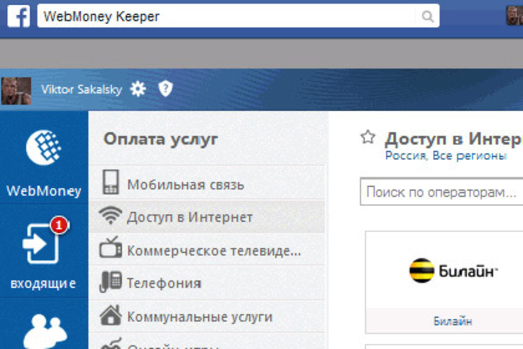Click Поиск по операторам search field
Viewport: 523px width, 349px height.
[441, 191]
